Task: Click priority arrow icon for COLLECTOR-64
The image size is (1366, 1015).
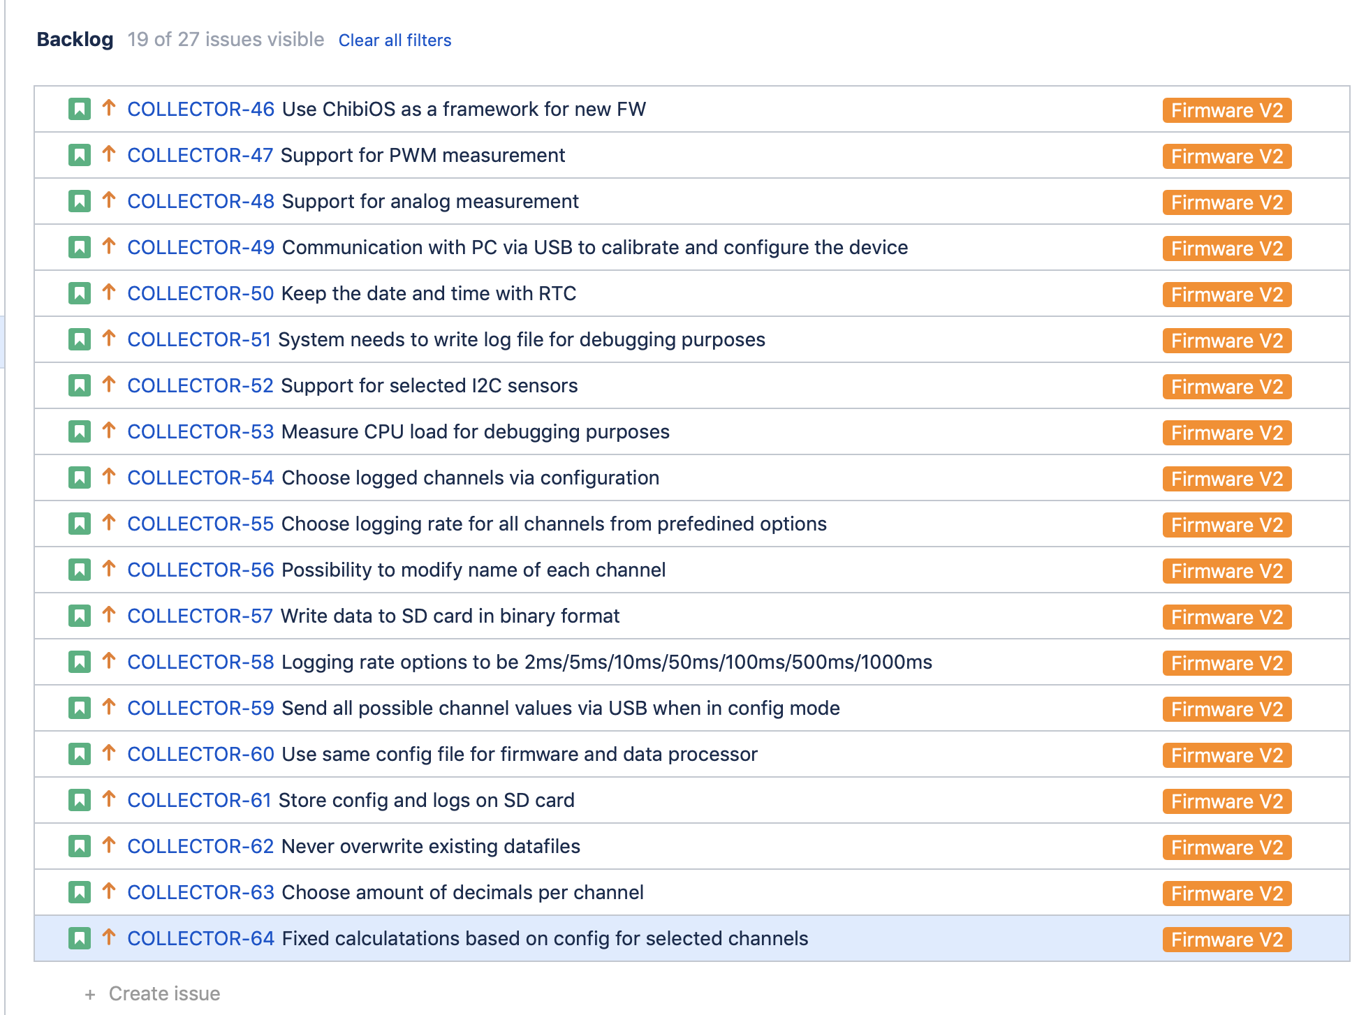Action: point(109,937)
